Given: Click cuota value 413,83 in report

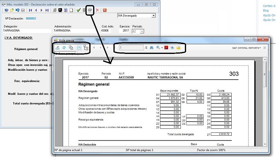Looking at the screenshot, I should [221, 98].
